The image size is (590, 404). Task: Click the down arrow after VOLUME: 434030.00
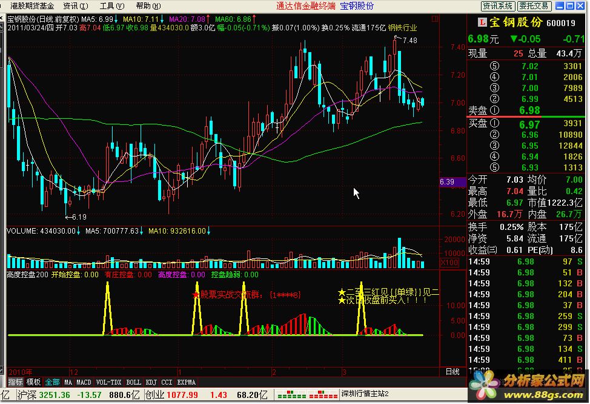78,231
